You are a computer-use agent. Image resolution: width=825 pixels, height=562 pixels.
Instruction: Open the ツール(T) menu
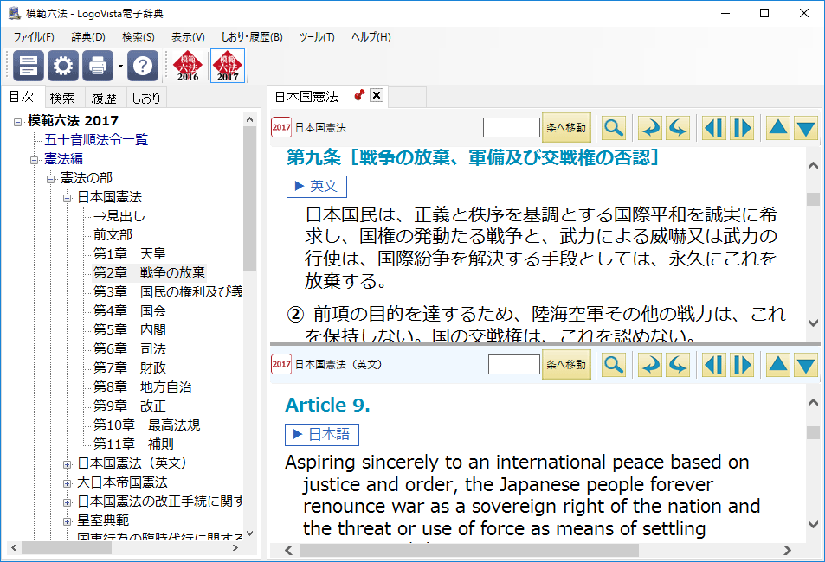pyautogui.click(x=317, y=37)
